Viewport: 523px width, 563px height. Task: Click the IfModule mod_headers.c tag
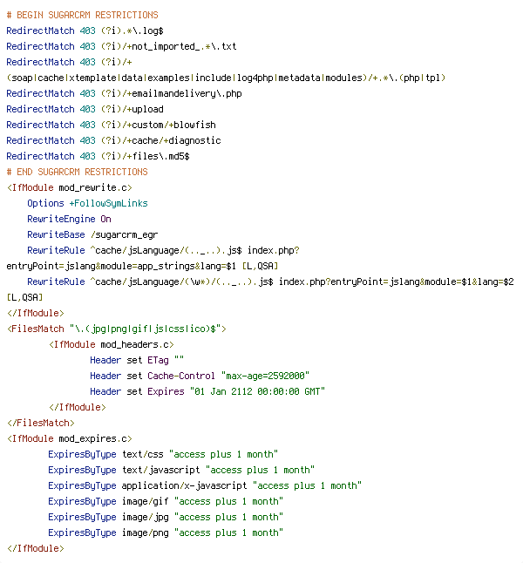pos(112,345)
